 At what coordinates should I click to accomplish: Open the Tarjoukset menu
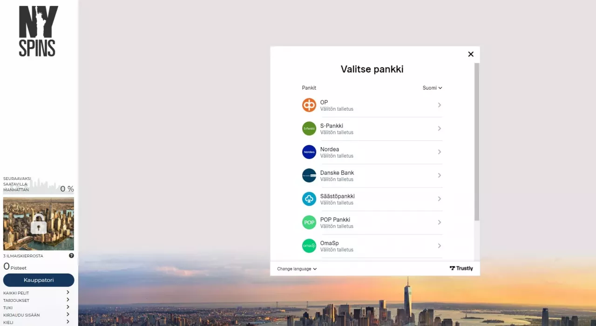point(36,300)
